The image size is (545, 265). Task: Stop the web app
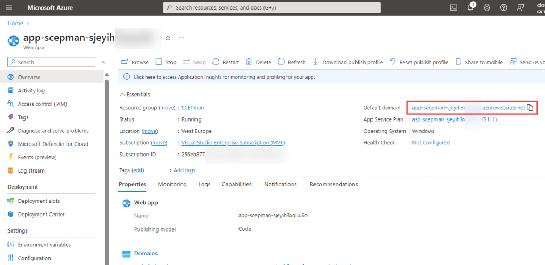166,62
